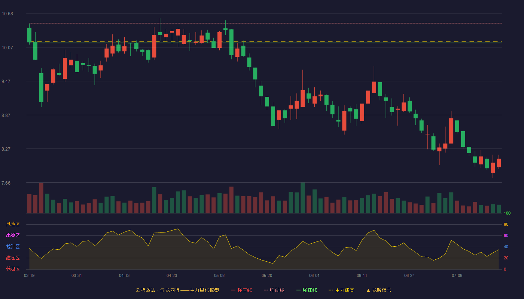524x299 pixels.
Task: Toggle the 龙吟信号 legend item
Action: tap(379, 290)
